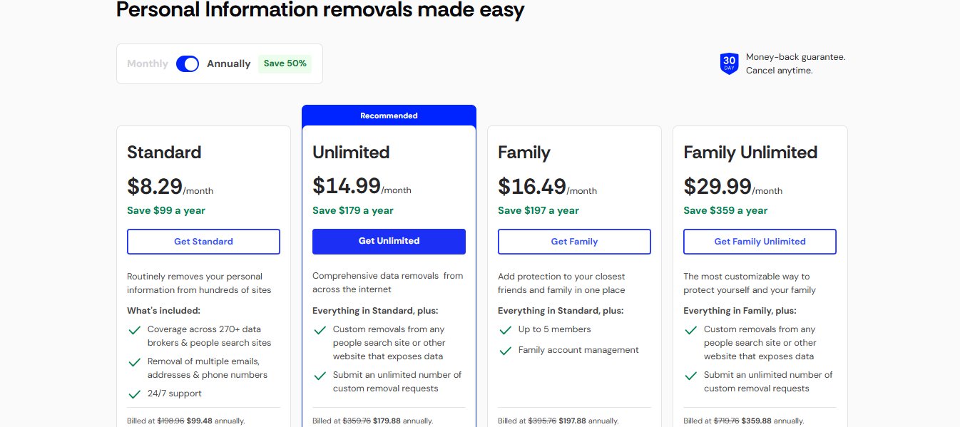This screenshot has height=427, width=960.
Task: Click the Get Unlimited button
Action: 389,241
